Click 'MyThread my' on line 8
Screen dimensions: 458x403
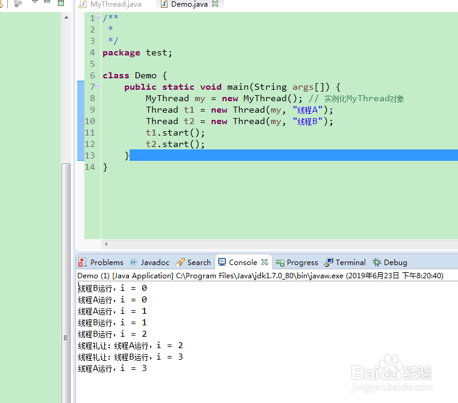(x=175, y=98)
